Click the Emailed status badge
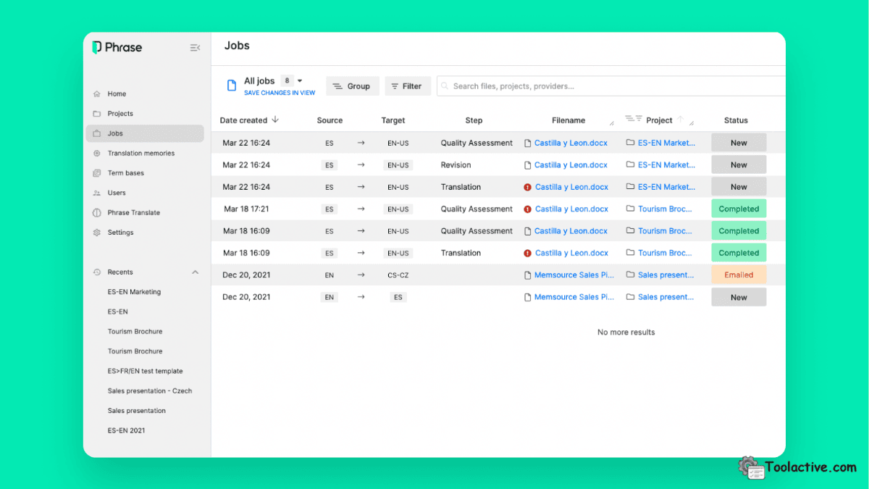This screenshot has height=489, width=869. [738, 275]
